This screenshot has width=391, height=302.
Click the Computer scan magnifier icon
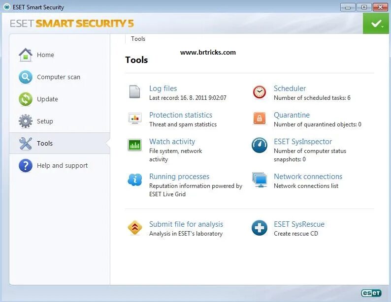(x=26, y=77)
